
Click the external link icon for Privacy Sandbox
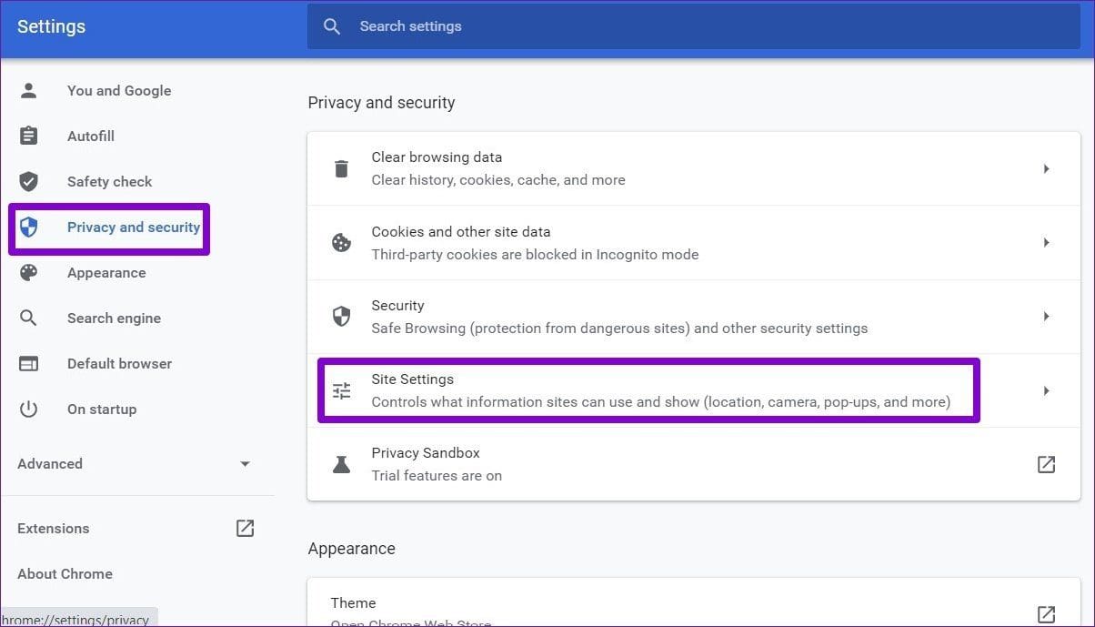pos(1046,464)
